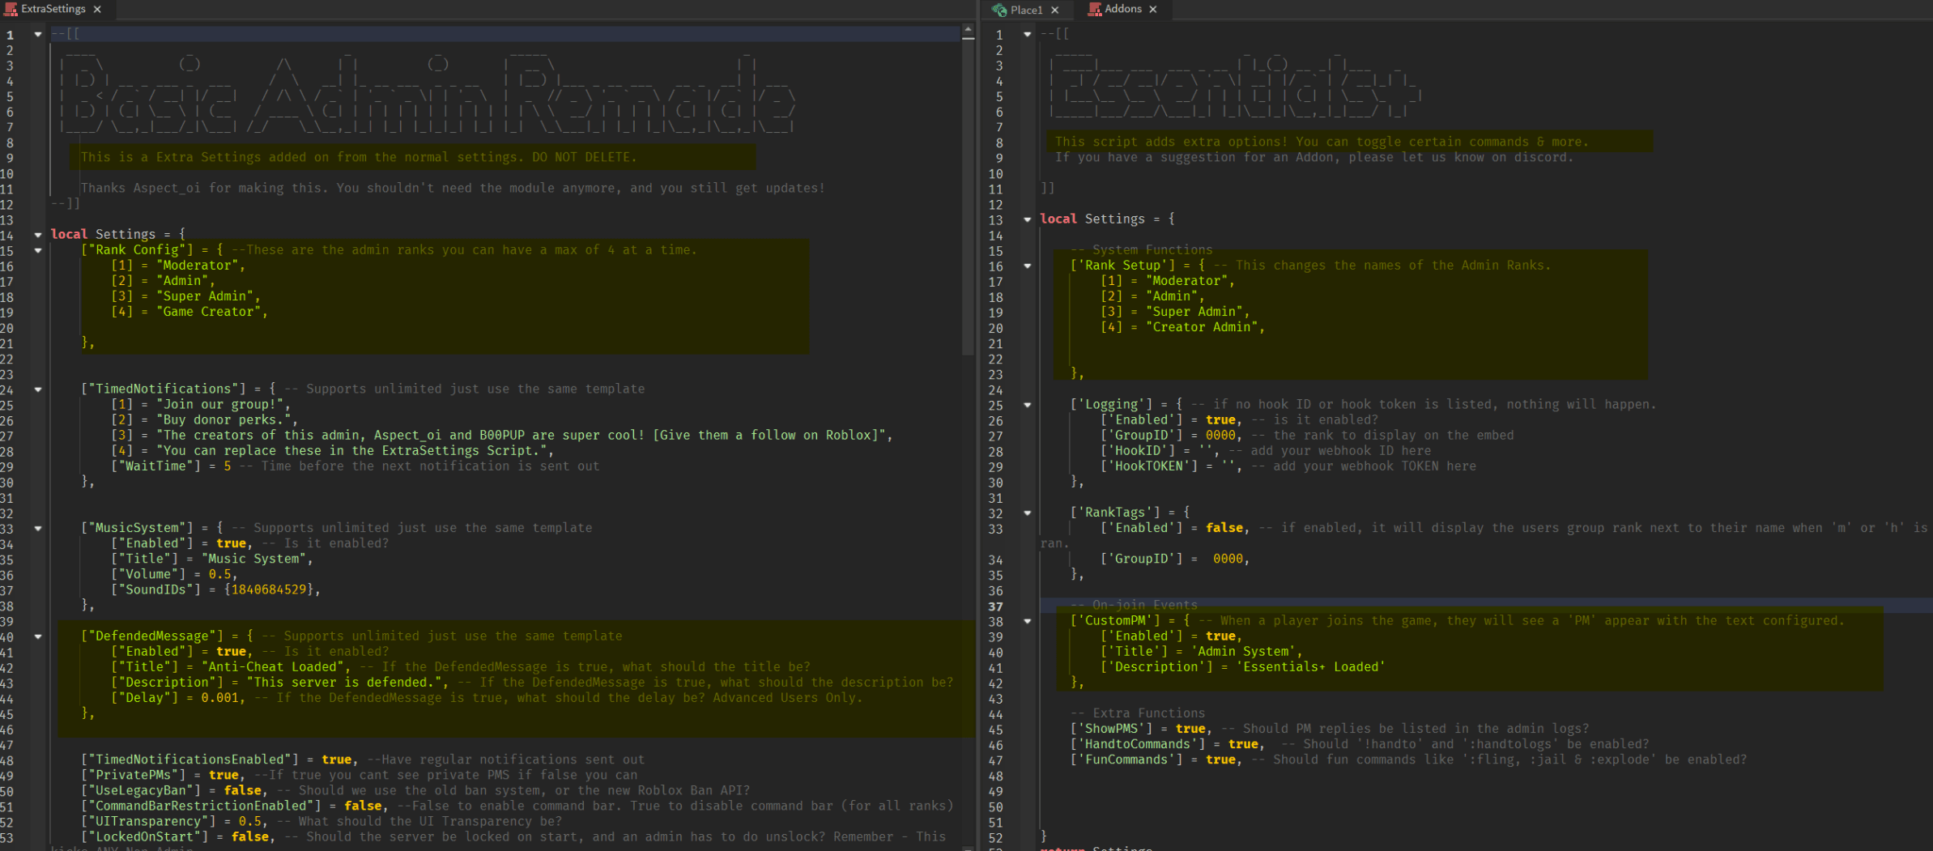Click the TimedNotificationsEnabled true value

[336, 760]
